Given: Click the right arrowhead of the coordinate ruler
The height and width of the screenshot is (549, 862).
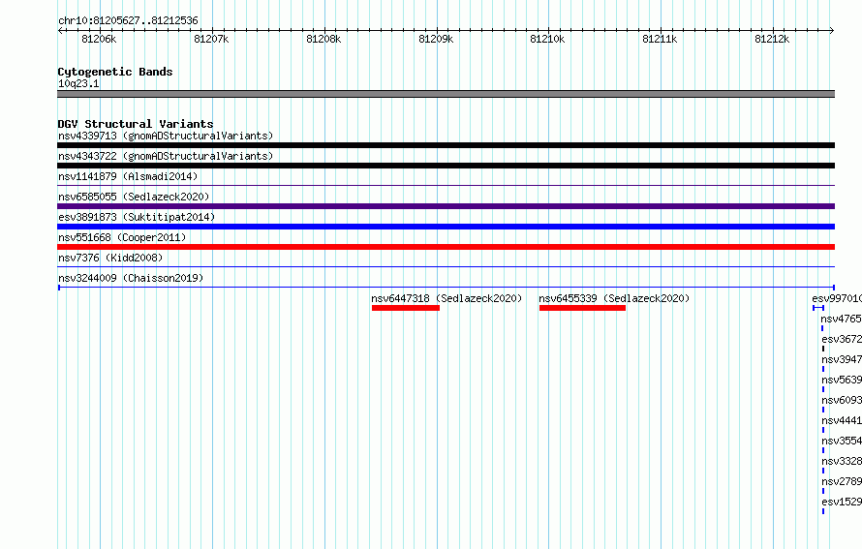Looking at the screenshot, I should coord(832,31).
